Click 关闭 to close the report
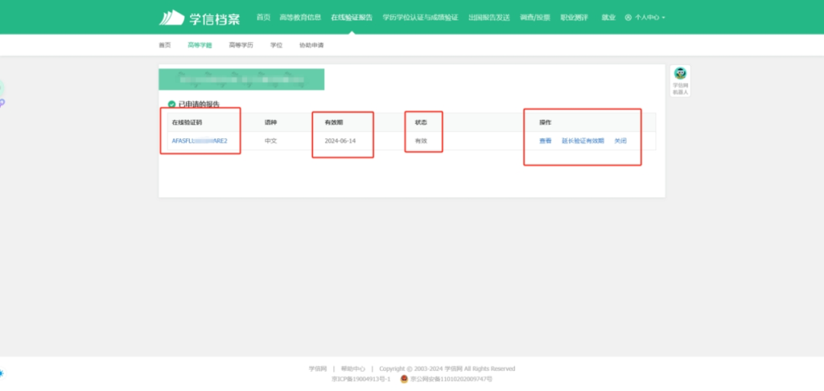Image resolution: width=824 pixels, height=391 pixels. click(620, 141)
